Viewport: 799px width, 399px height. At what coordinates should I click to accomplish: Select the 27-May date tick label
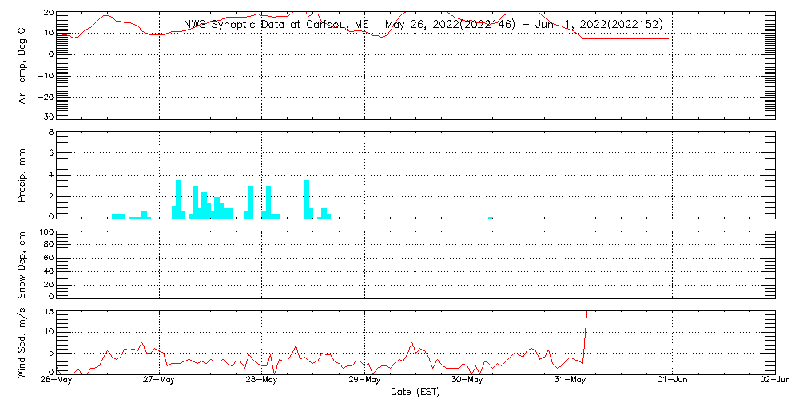coord(161,381)
